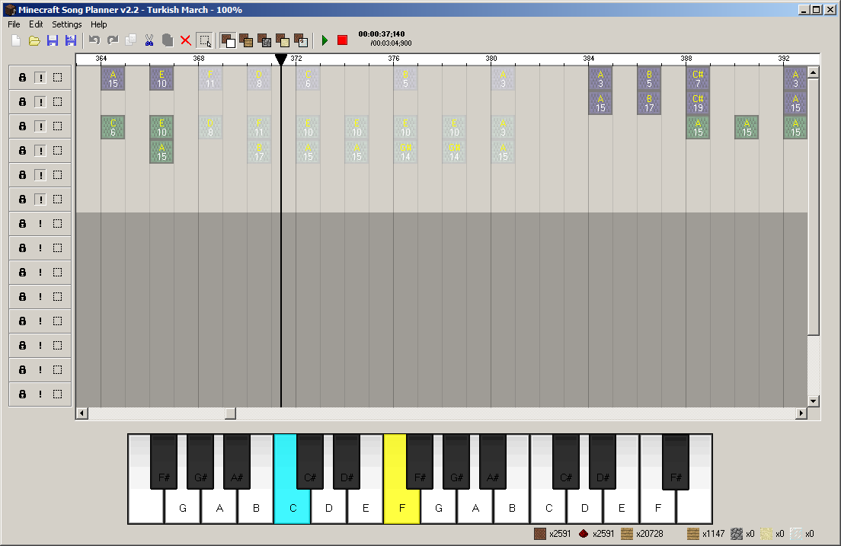
Task: Cut selection with the scissors icon
Action: coord(149,40)
